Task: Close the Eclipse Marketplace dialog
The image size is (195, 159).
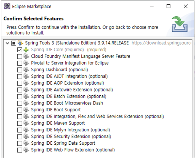Action: pyautogui.click(x=186, y=6)
